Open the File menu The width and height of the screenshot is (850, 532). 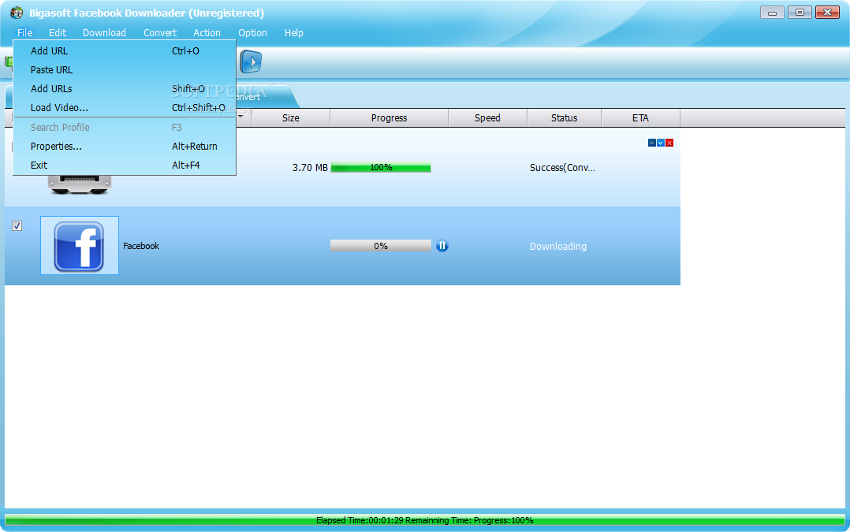(x=24, y=32)
